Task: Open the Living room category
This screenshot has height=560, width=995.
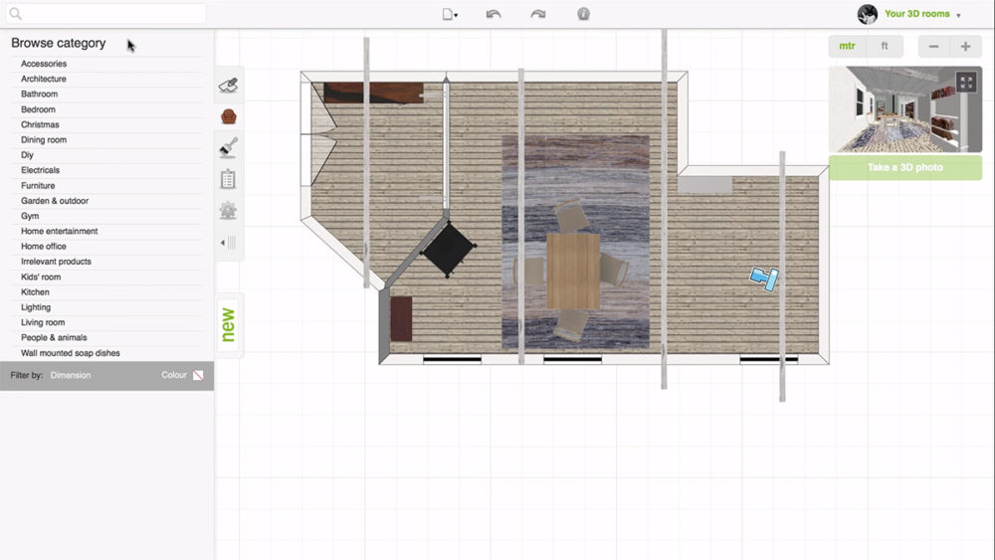Action: (x=43, y=322)
